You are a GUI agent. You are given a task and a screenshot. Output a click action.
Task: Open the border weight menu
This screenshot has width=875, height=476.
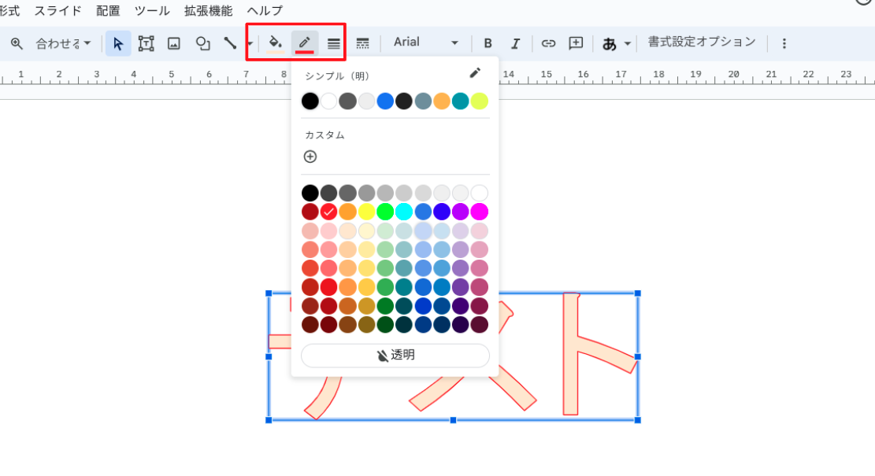[x=334, y=43]
